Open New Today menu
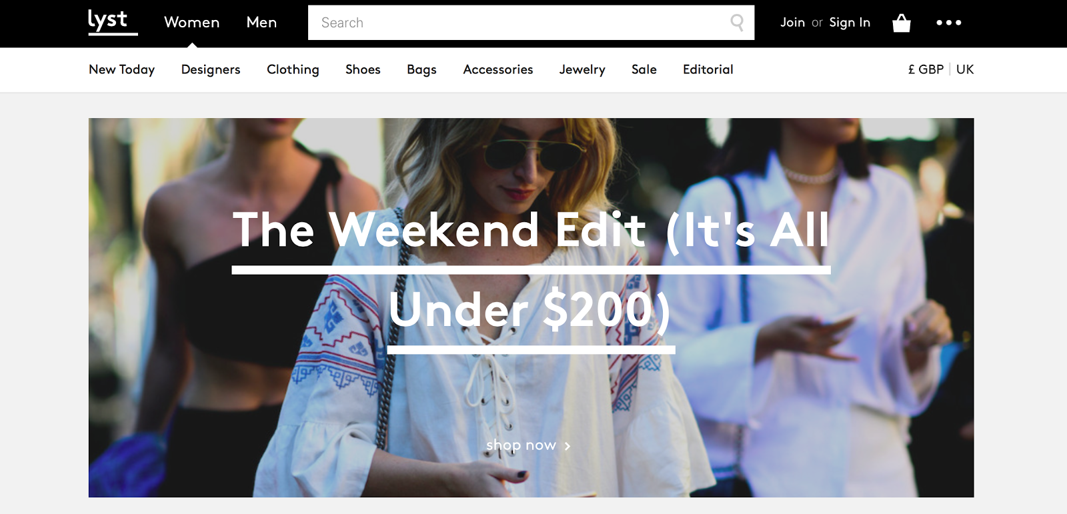 (x=122, y=69)
